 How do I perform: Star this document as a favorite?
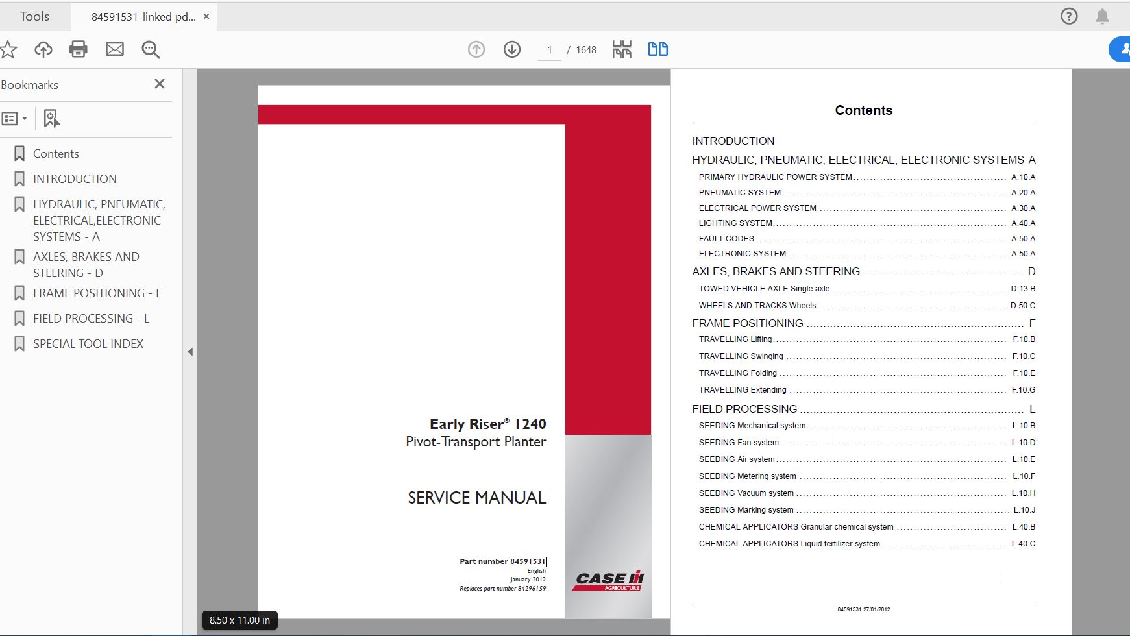pos(8,49)
